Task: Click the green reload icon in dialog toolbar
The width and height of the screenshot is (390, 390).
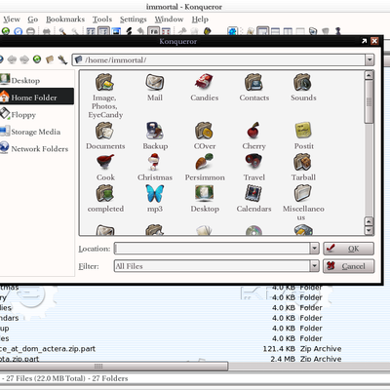Action: [x=37, y=59]
